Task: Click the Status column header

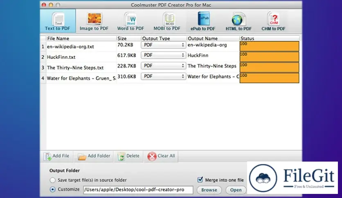Action: pos(269,38)
